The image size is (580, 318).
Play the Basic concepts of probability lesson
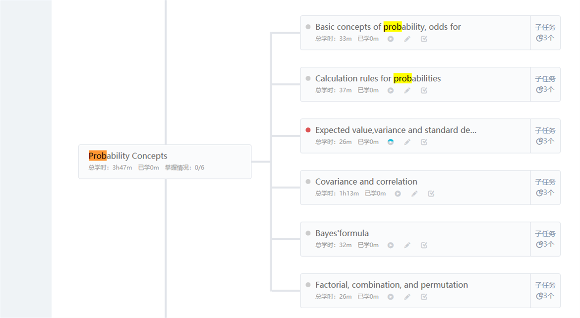391,39
